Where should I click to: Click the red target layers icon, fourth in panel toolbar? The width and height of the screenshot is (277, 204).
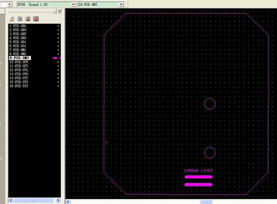click(x=36, y=19)
